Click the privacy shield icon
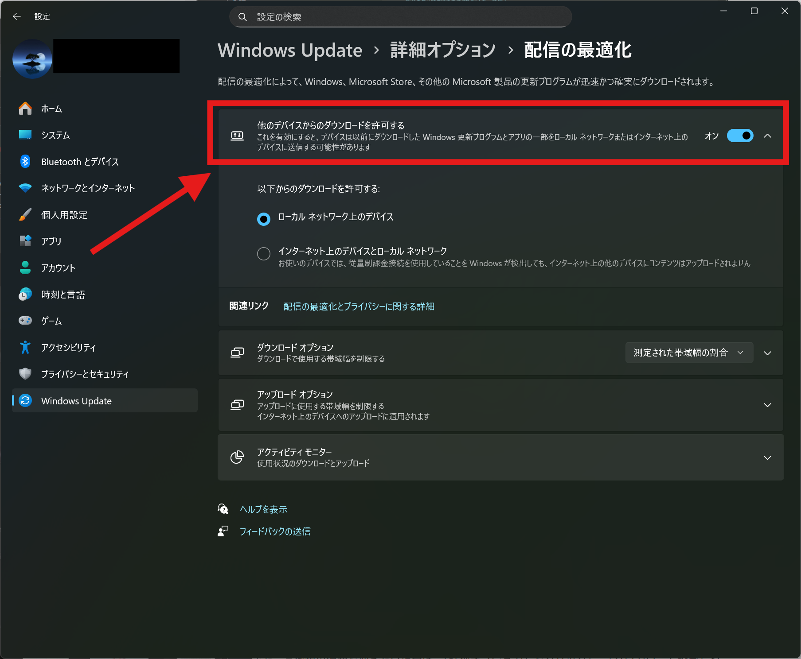This screenshot has height=659, width=801. click(25, 374)
